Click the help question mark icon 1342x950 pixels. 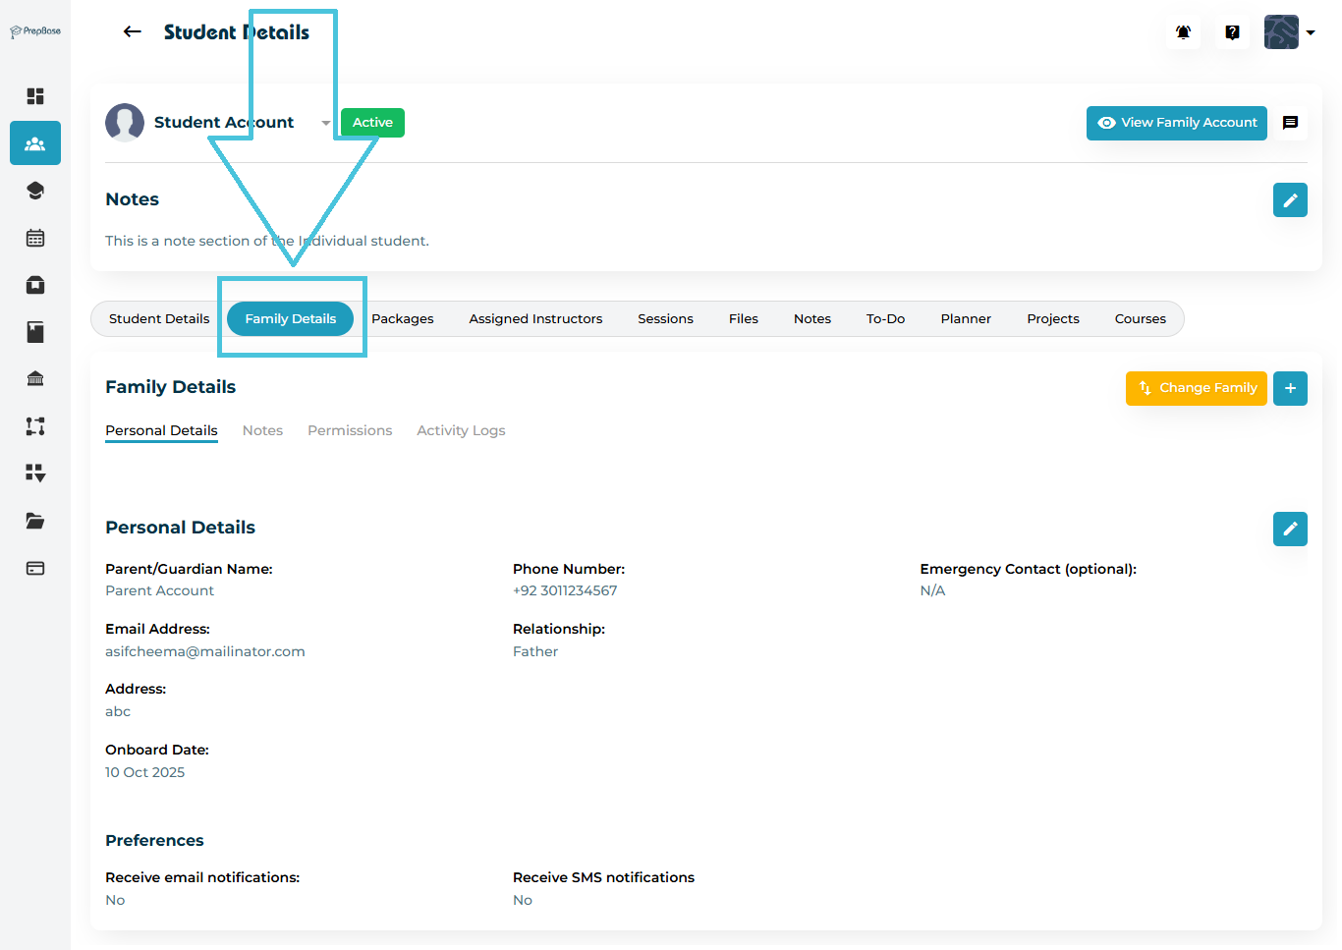pyautogui.click(x=1232, y=32)
